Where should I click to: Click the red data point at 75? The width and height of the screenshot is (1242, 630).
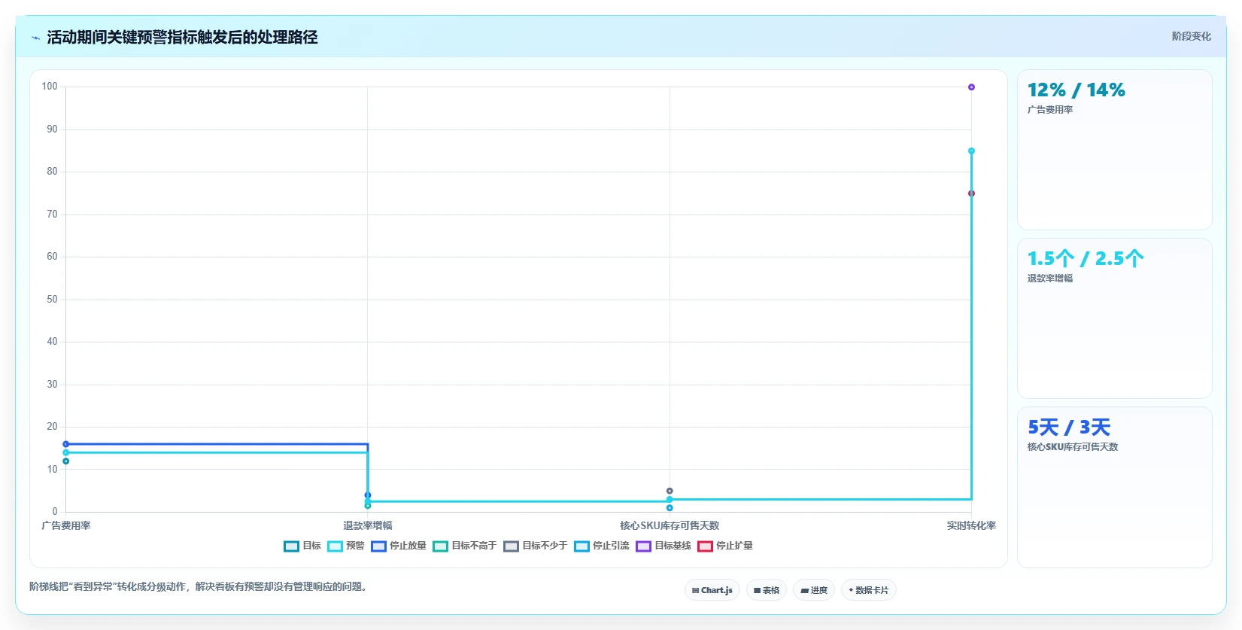click(971, 193)
